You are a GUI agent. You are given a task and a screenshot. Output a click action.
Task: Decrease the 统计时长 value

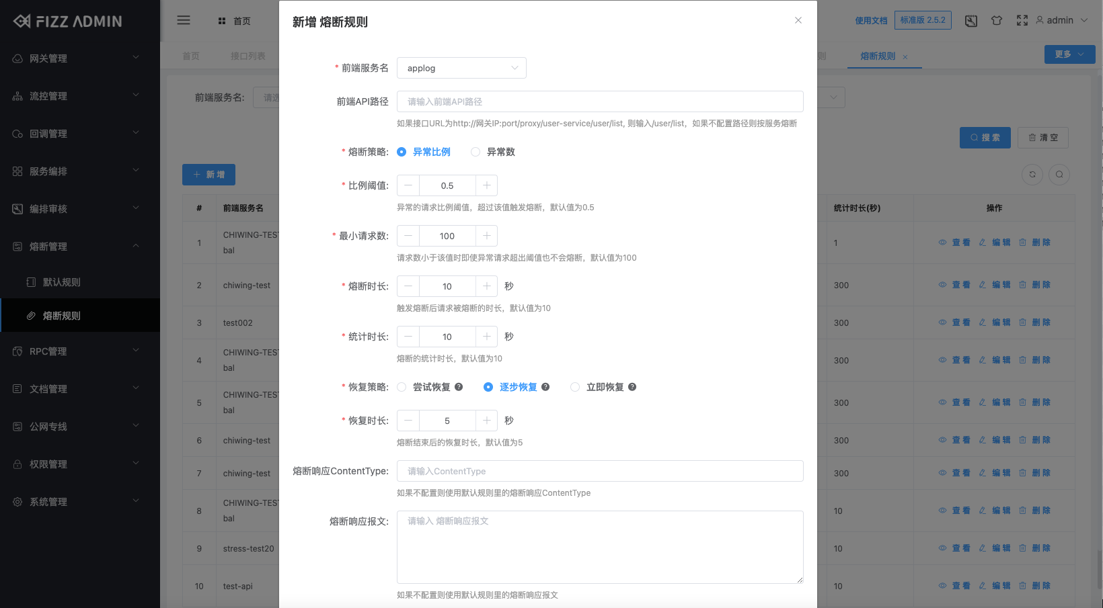click(x=408, y=337)
